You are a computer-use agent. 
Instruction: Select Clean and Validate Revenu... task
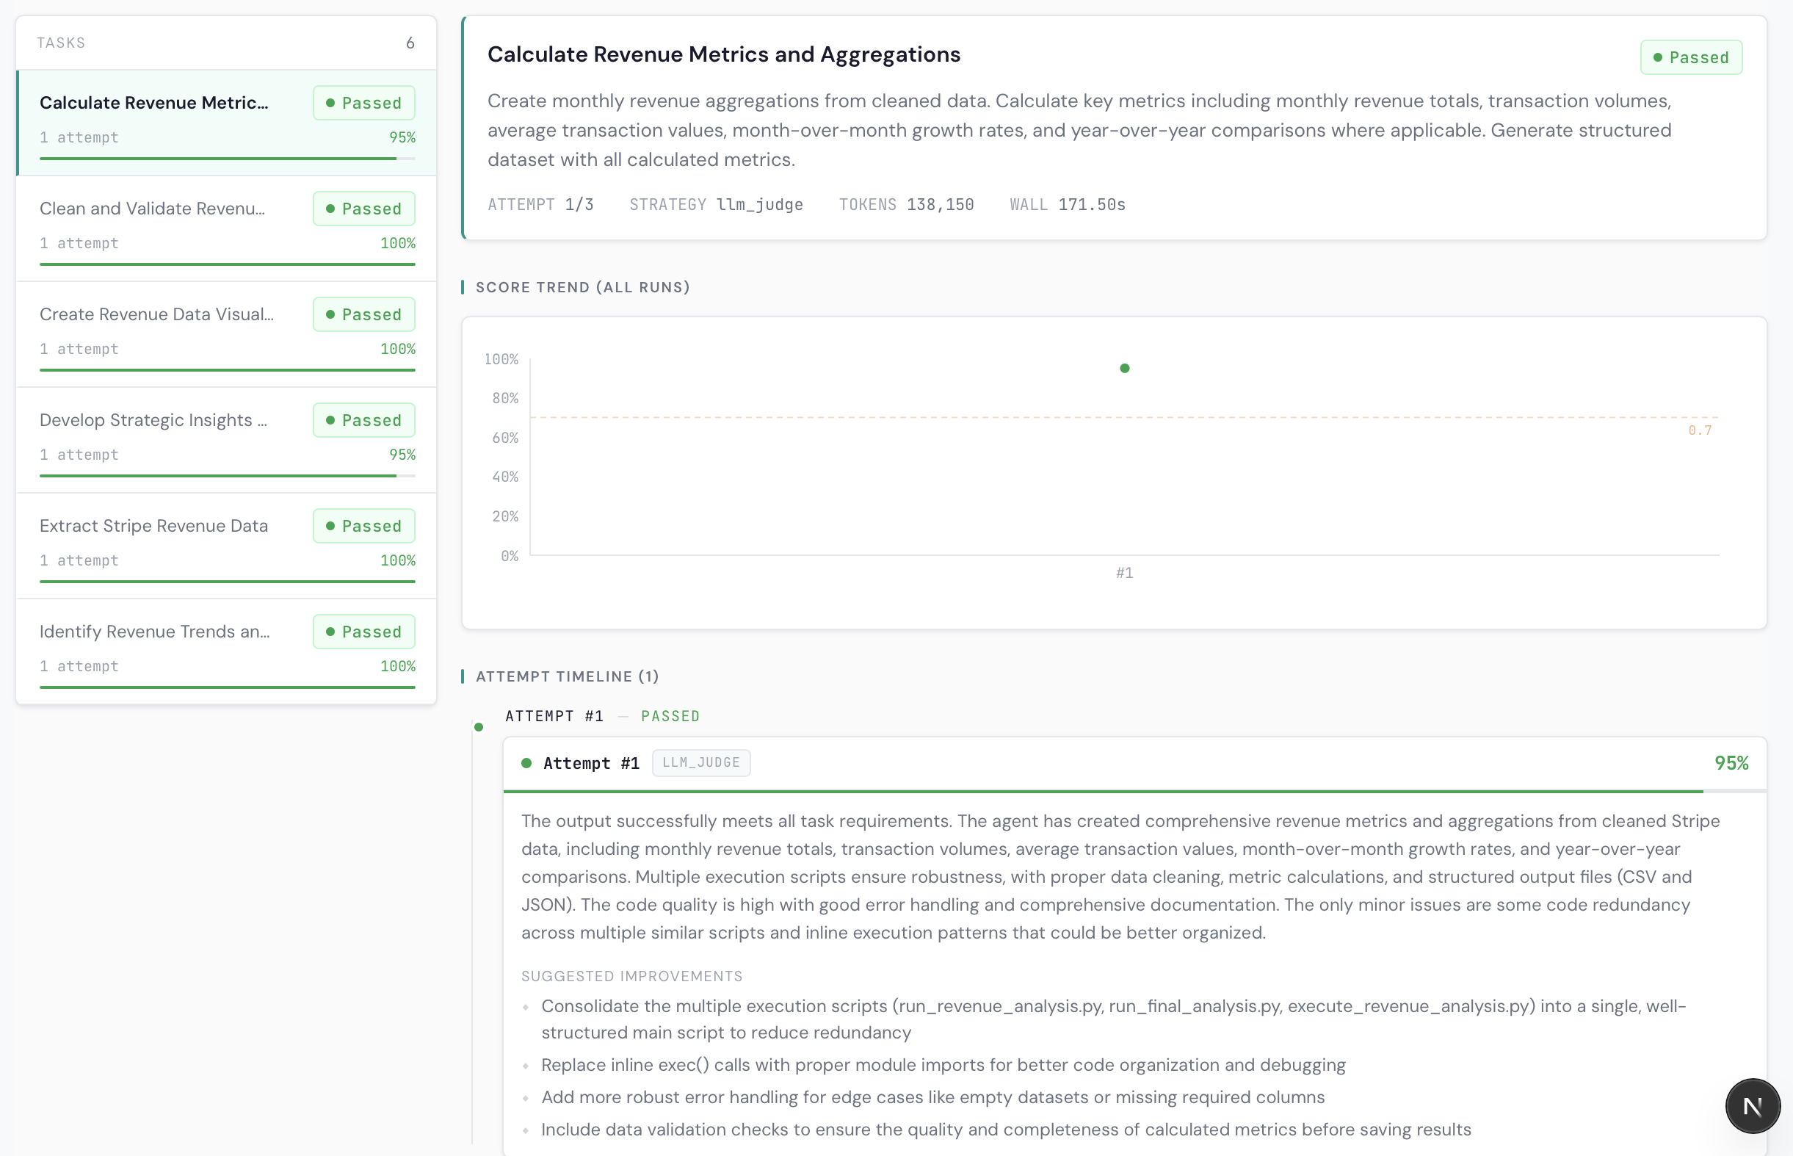tap(152, 209)
